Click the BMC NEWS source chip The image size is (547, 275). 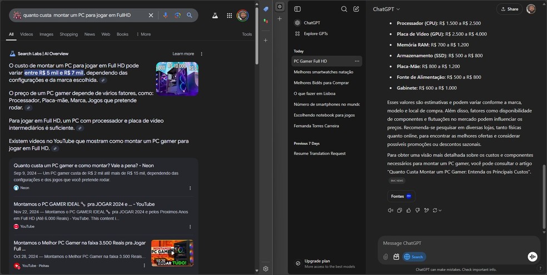pos(397,181)
